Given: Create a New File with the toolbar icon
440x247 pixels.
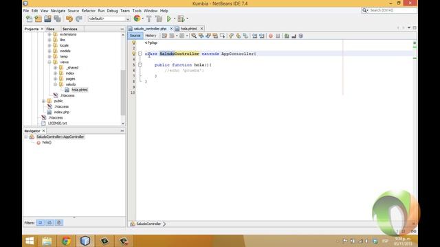Looking at the screenshot, I should pyautogui.click(x=29, y=19).
